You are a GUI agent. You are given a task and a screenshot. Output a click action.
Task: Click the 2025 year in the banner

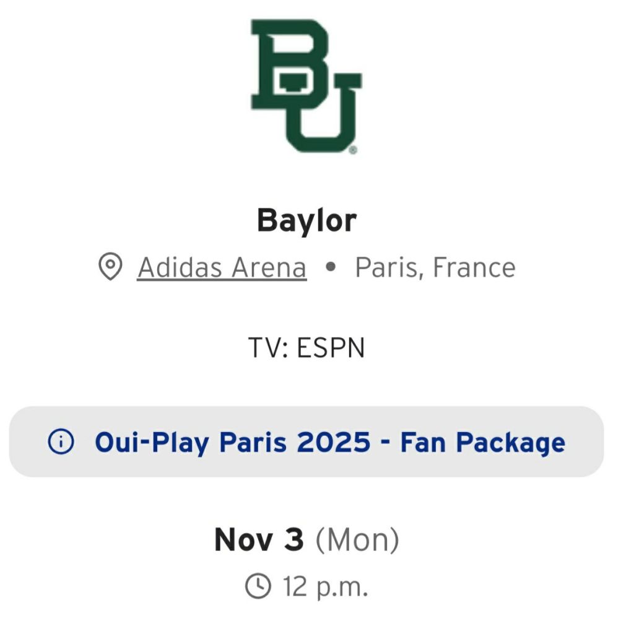(334, 442)
